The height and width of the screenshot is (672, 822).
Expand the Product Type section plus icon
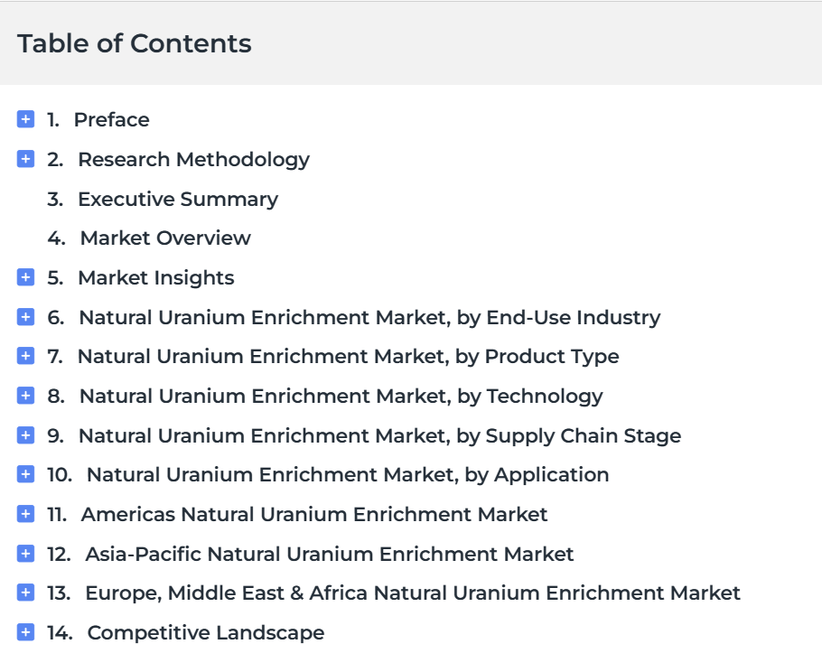[25, 356]
